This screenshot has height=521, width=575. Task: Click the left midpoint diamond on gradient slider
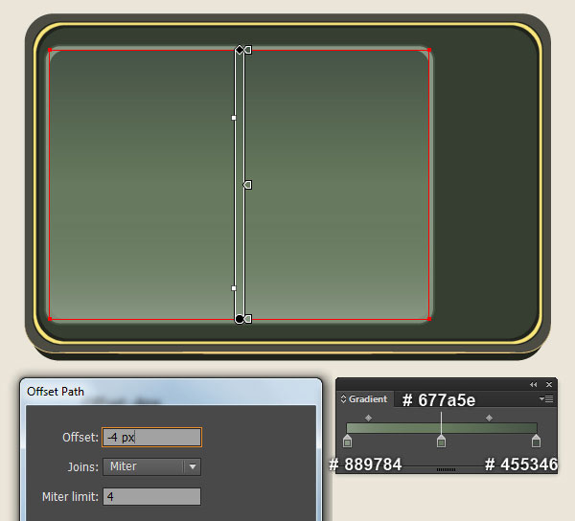(369, 418)
